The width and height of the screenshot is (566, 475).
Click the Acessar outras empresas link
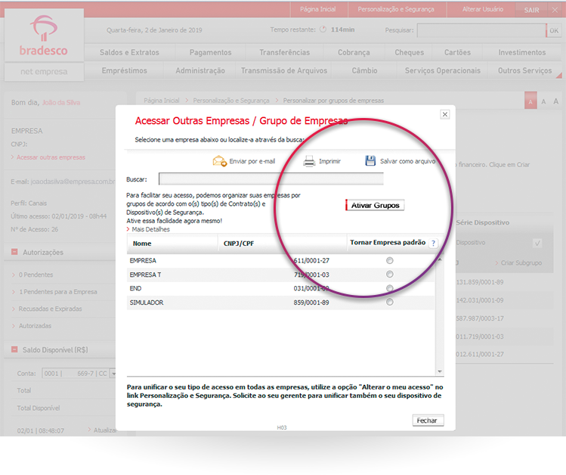(x=51, y=157)
